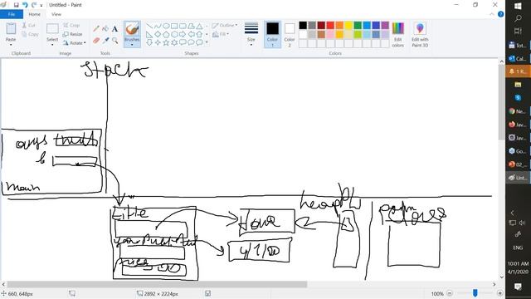The image size is (531, 299).
Task: Open the taskbar clock showing 10:01 AM
Action: point(518,267)
